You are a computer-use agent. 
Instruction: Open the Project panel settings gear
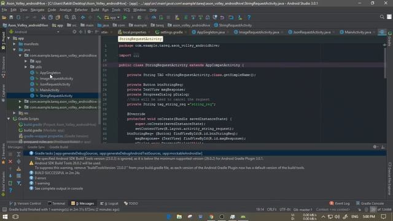point(89,32)
